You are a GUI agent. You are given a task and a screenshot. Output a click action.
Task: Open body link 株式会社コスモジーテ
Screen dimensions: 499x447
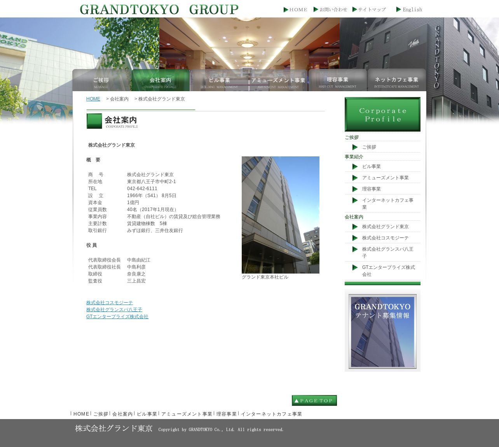pos(110,303)
